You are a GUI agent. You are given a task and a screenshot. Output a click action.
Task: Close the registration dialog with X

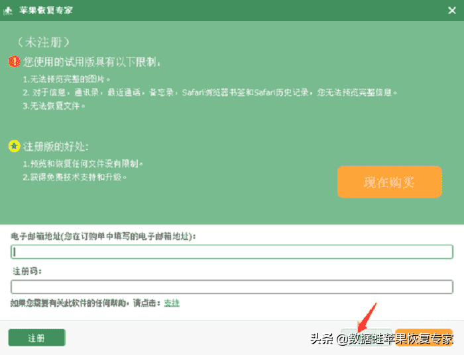[451, 11]
